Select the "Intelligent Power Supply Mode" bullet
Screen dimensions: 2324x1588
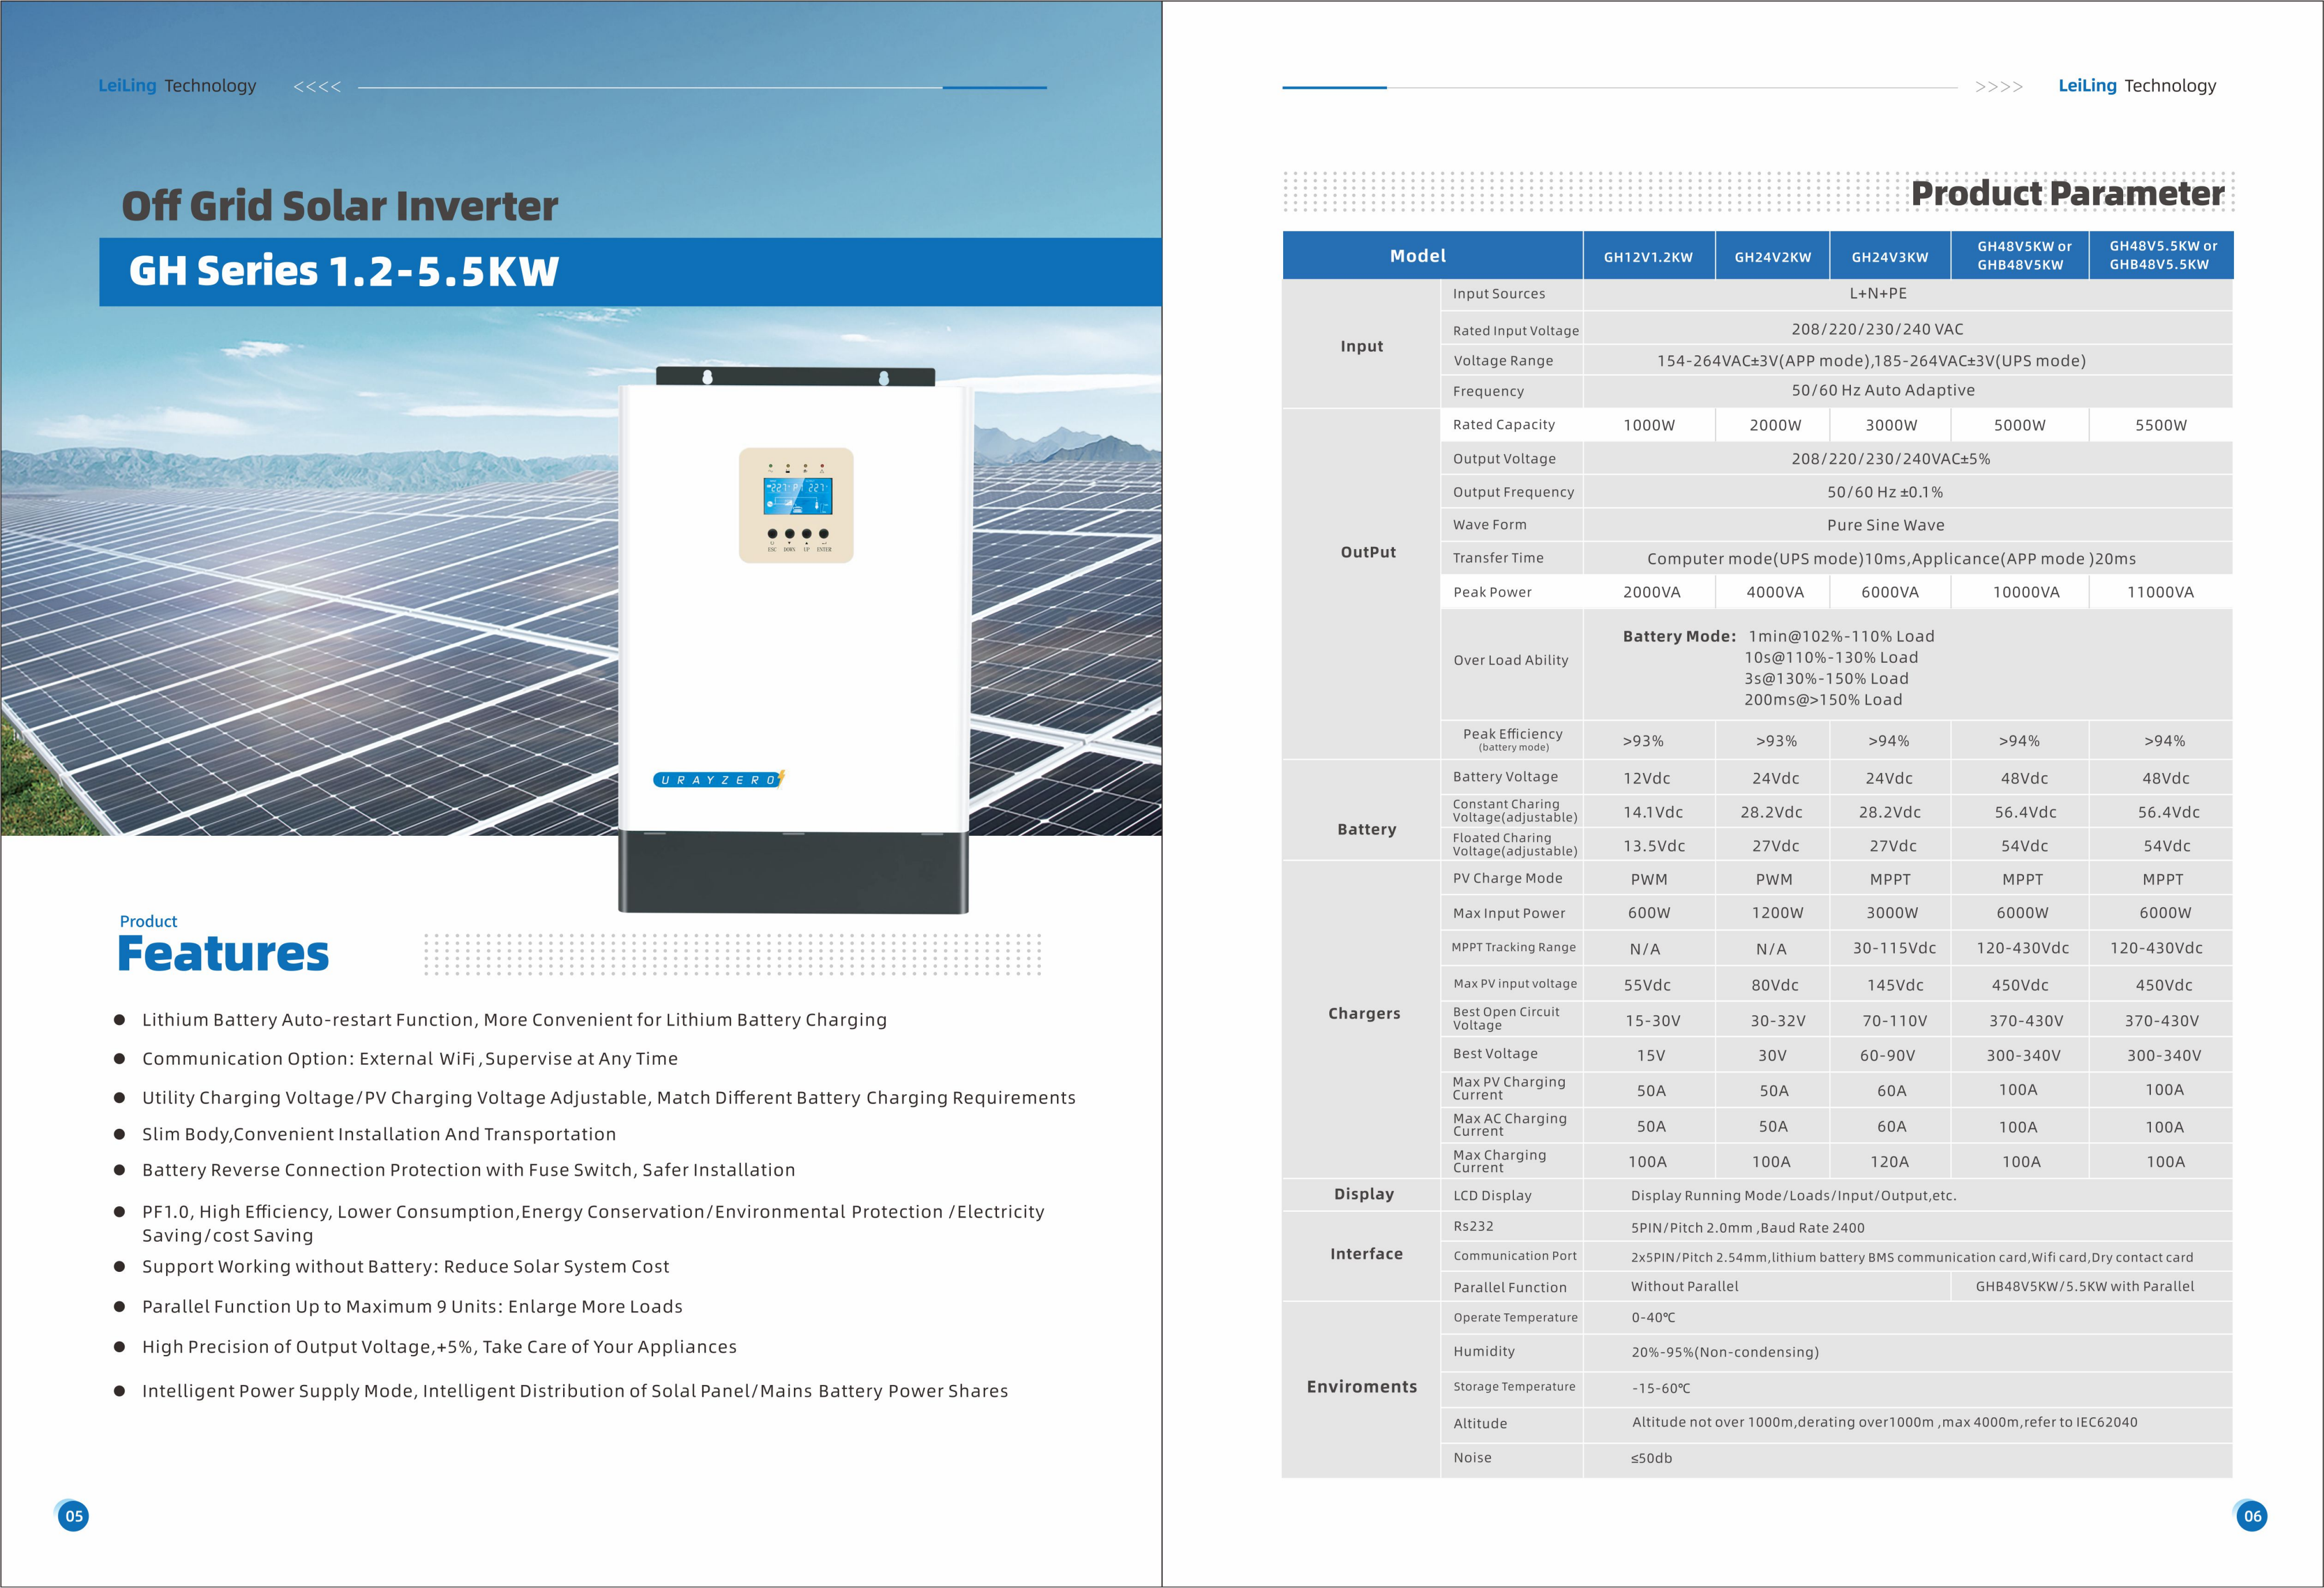575,1391
